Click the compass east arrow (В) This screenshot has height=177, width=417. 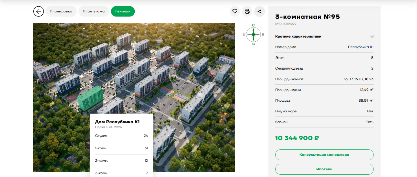(x=259, y=35)
